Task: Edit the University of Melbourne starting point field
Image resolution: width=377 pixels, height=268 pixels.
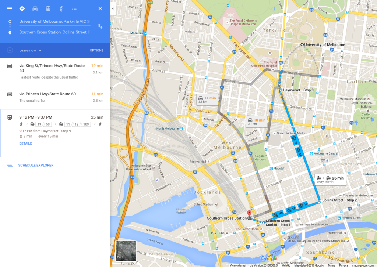Action: coord(55,22)
